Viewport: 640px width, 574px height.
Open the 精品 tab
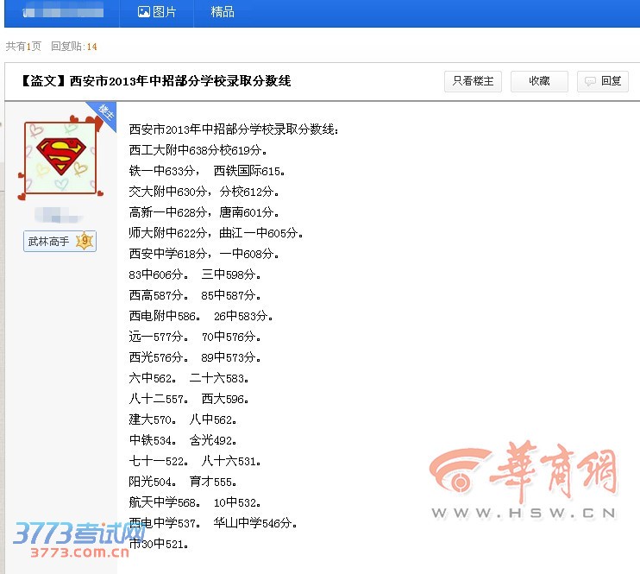[223, 12]
